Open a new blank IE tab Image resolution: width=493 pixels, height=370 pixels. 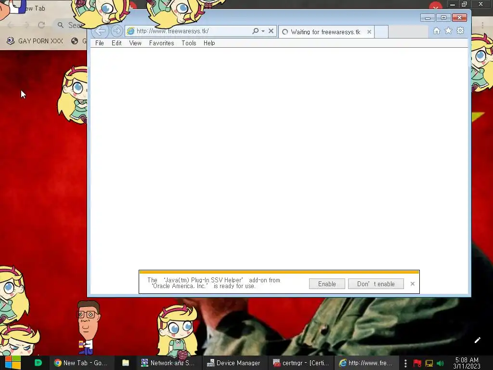pyautogui.click(x=381, y=32)
